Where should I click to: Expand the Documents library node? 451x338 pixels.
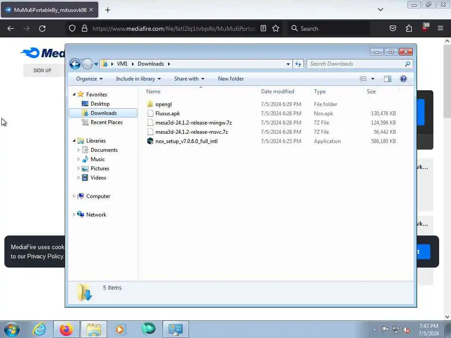tap(78, 150)
